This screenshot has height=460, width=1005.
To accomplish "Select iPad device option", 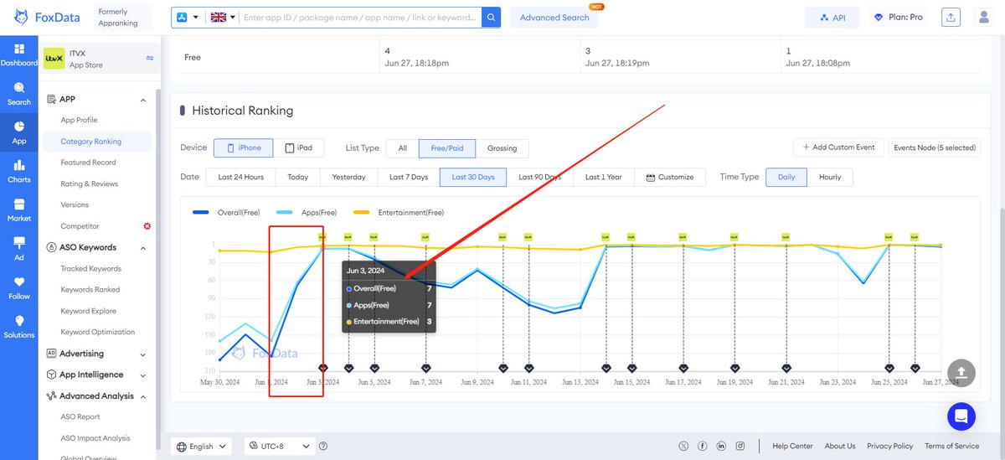I will 299,148.
